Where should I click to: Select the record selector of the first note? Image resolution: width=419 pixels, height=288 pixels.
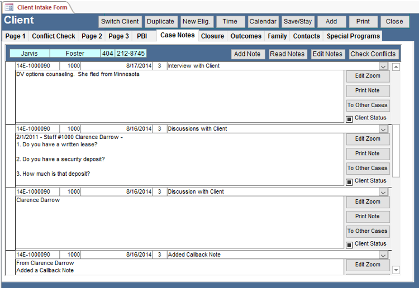click(10, 93)
